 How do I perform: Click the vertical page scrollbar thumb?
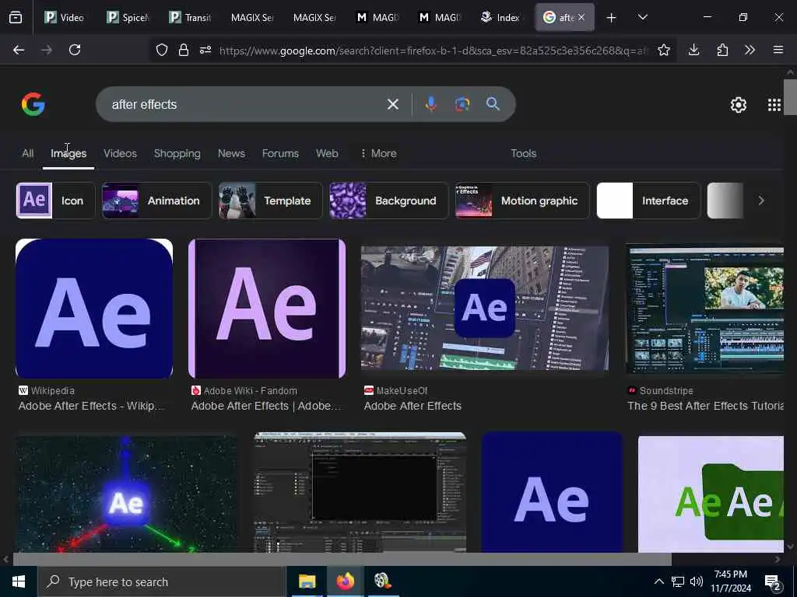tap(790, 96)
